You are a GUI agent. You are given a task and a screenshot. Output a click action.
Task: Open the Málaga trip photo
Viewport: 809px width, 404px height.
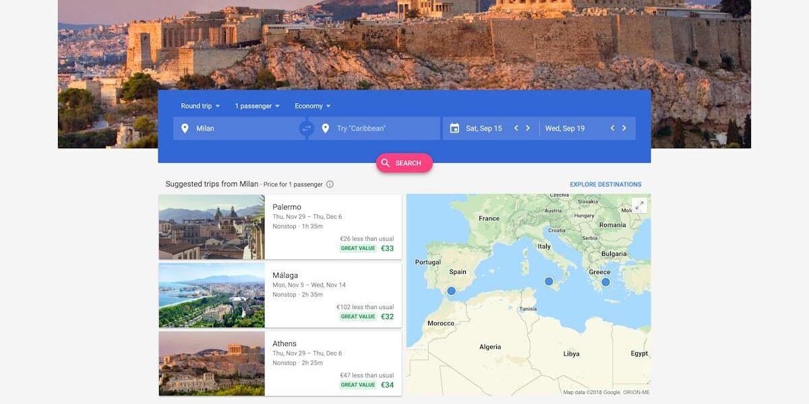(x=212, y=295)
